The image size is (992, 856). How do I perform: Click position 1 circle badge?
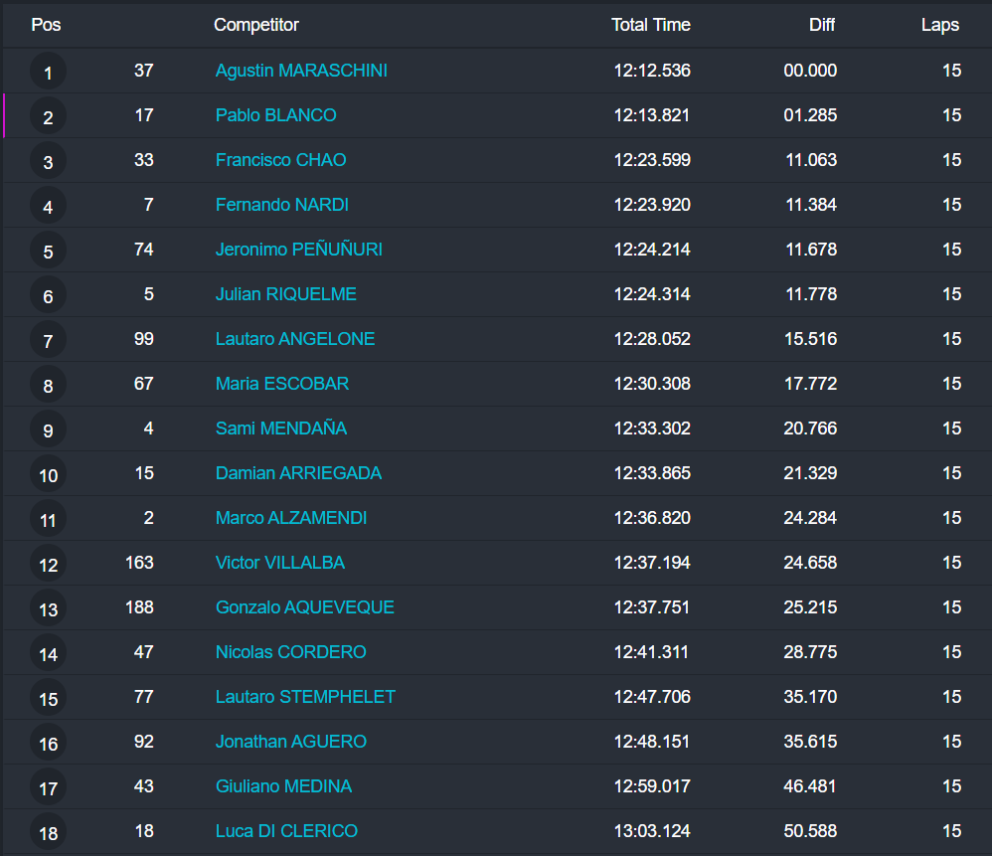point(48,72)
